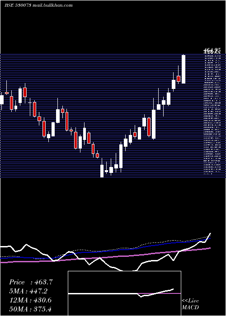Click the '12MA : 430.6' value
Viewport: 226px width, 316px height.
pos(31,300)
